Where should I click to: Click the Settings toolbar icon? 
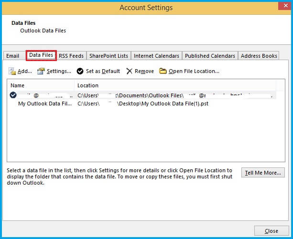coord(41,71)
